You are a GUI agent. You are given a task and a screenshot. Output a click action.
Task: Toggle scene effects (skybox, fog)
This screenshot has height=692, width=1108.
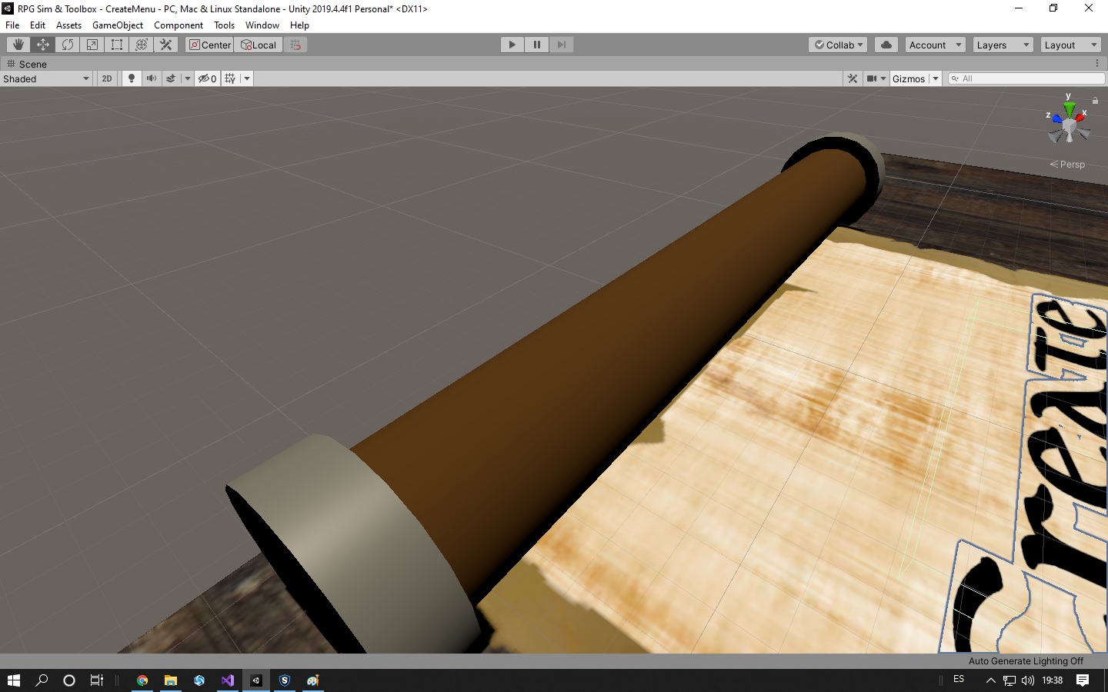click(171, 78)
